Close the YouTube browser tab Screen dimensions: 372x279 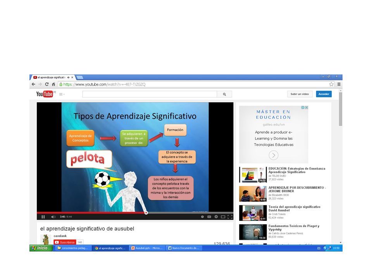pos(72,77)
